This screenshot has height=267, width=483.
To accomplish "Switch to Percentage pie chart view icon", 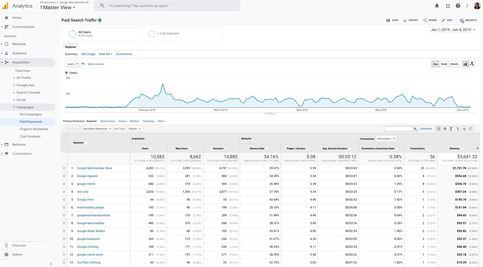I will tap(445, 129).
